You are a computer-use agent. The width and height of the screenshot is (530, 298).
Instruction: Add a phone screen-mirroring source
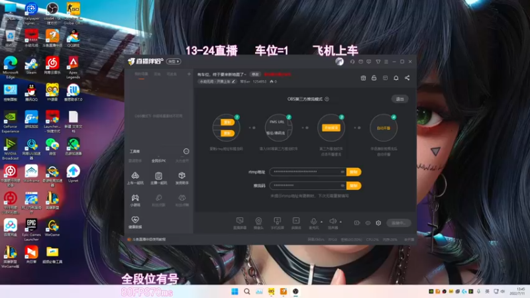click(x=277, y=223)
